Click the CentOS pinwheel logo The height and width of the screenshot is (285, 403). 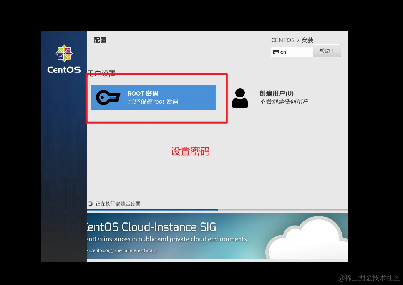click(x=64, y=53)
